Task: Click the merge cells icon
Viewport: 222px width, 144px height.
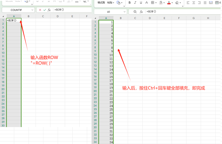Action: pyautogui.click(x=217, y=3)
